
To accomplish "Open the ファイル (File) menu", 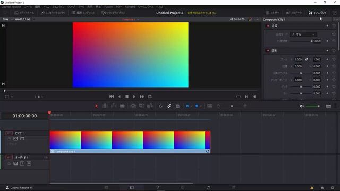I will pos(28,7).
